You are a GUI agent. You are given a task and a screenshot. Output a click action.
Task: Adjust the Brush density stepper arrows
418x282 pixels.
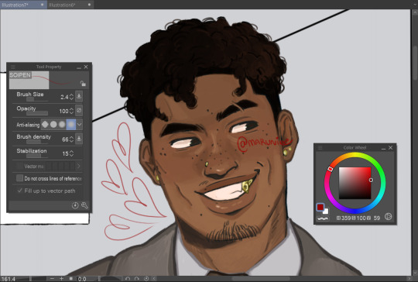click(x=71, y=139)
